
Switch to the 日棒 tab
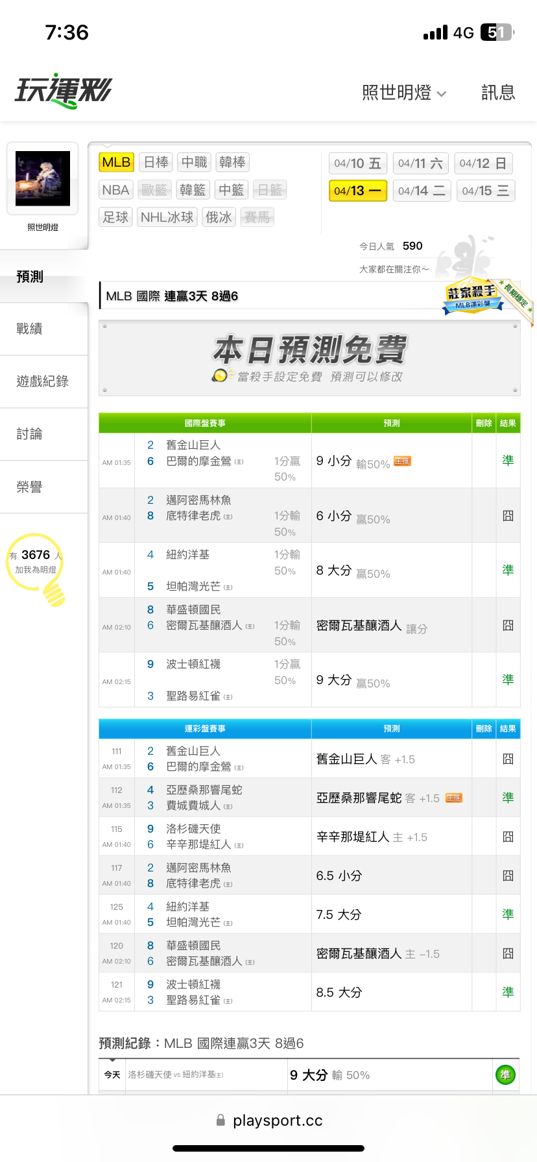coord(156,162)
